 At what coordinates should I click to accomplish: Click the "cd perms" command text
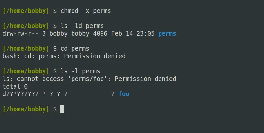[x=75, y=49]
